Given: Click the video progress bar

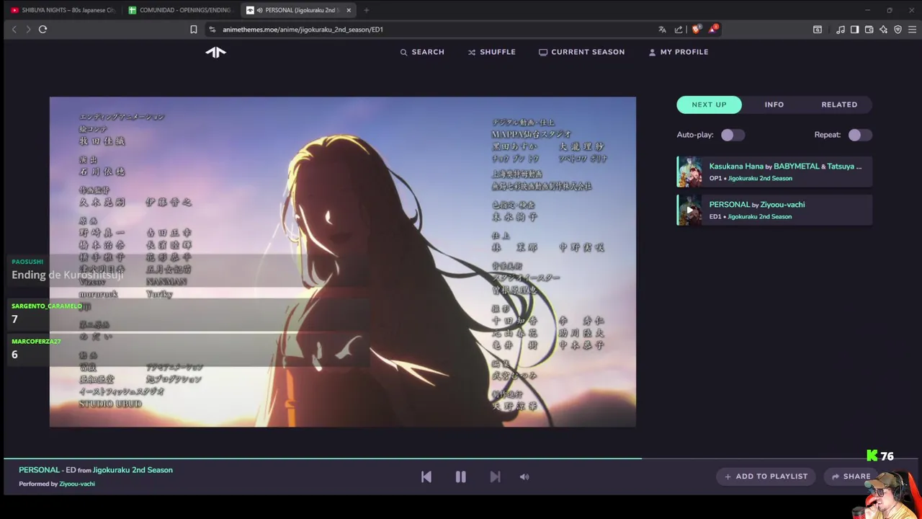Looking at the screenshot, I should tap(461, 458).
